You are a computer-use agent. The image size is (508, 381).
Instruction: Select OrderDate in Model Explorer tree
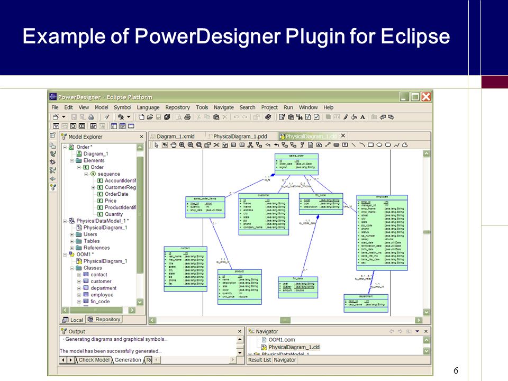[x=116, y=194]
